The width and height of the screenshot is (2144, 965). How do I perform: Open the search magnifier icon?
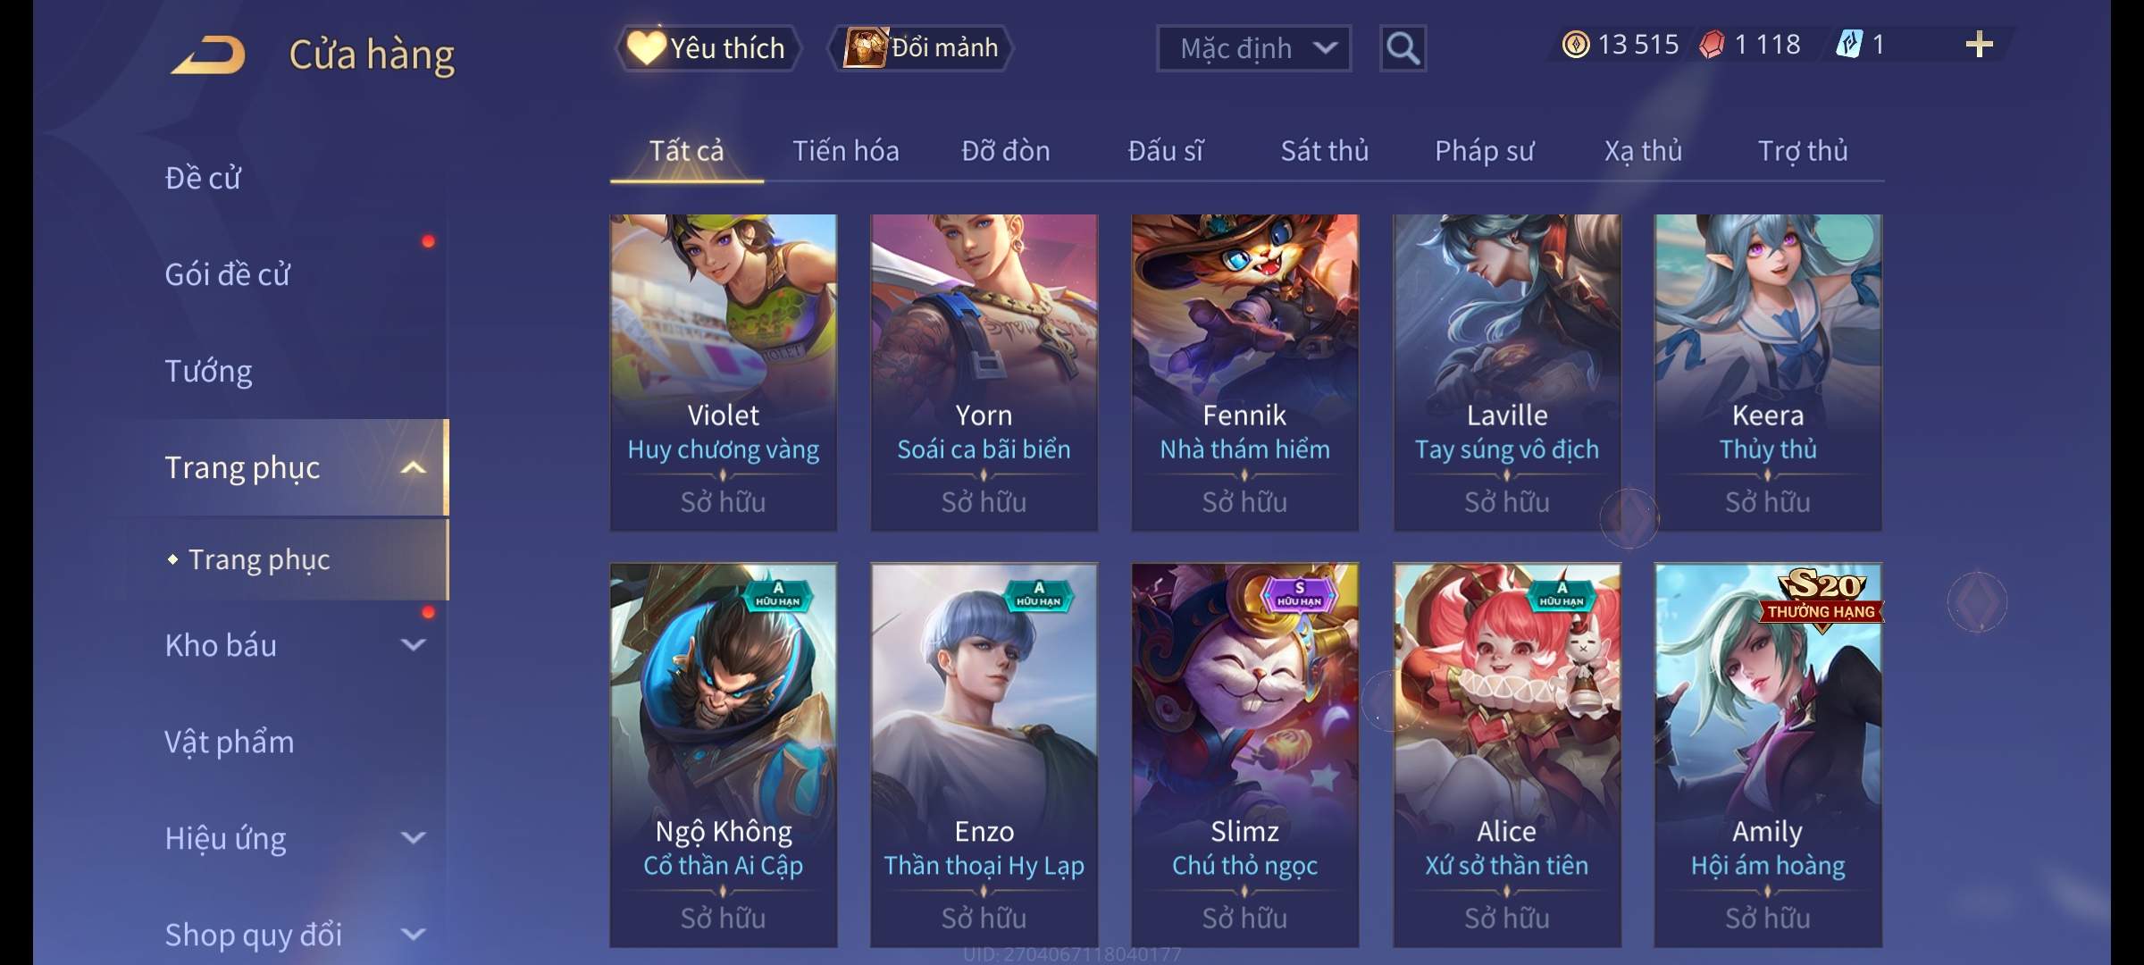point(1403,48)
